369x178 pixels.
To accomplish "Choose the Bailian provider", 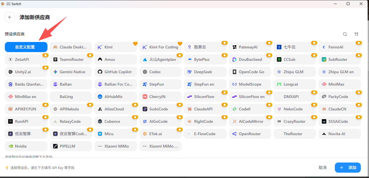I will tap(71, 84).
